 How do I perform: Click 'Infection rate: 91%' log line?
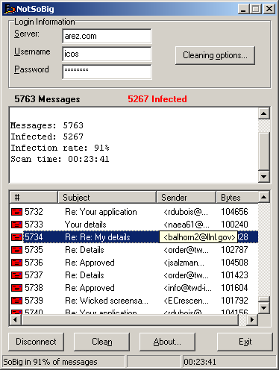click(60, 148)
